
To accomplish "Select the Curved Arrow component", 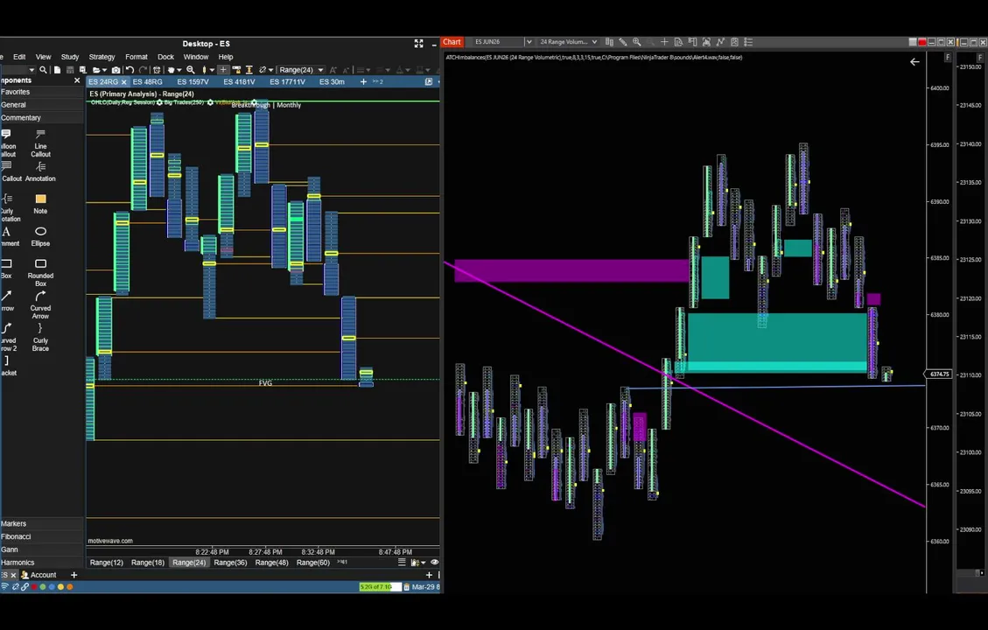I will pyautogui.click(x=40, y=304).
